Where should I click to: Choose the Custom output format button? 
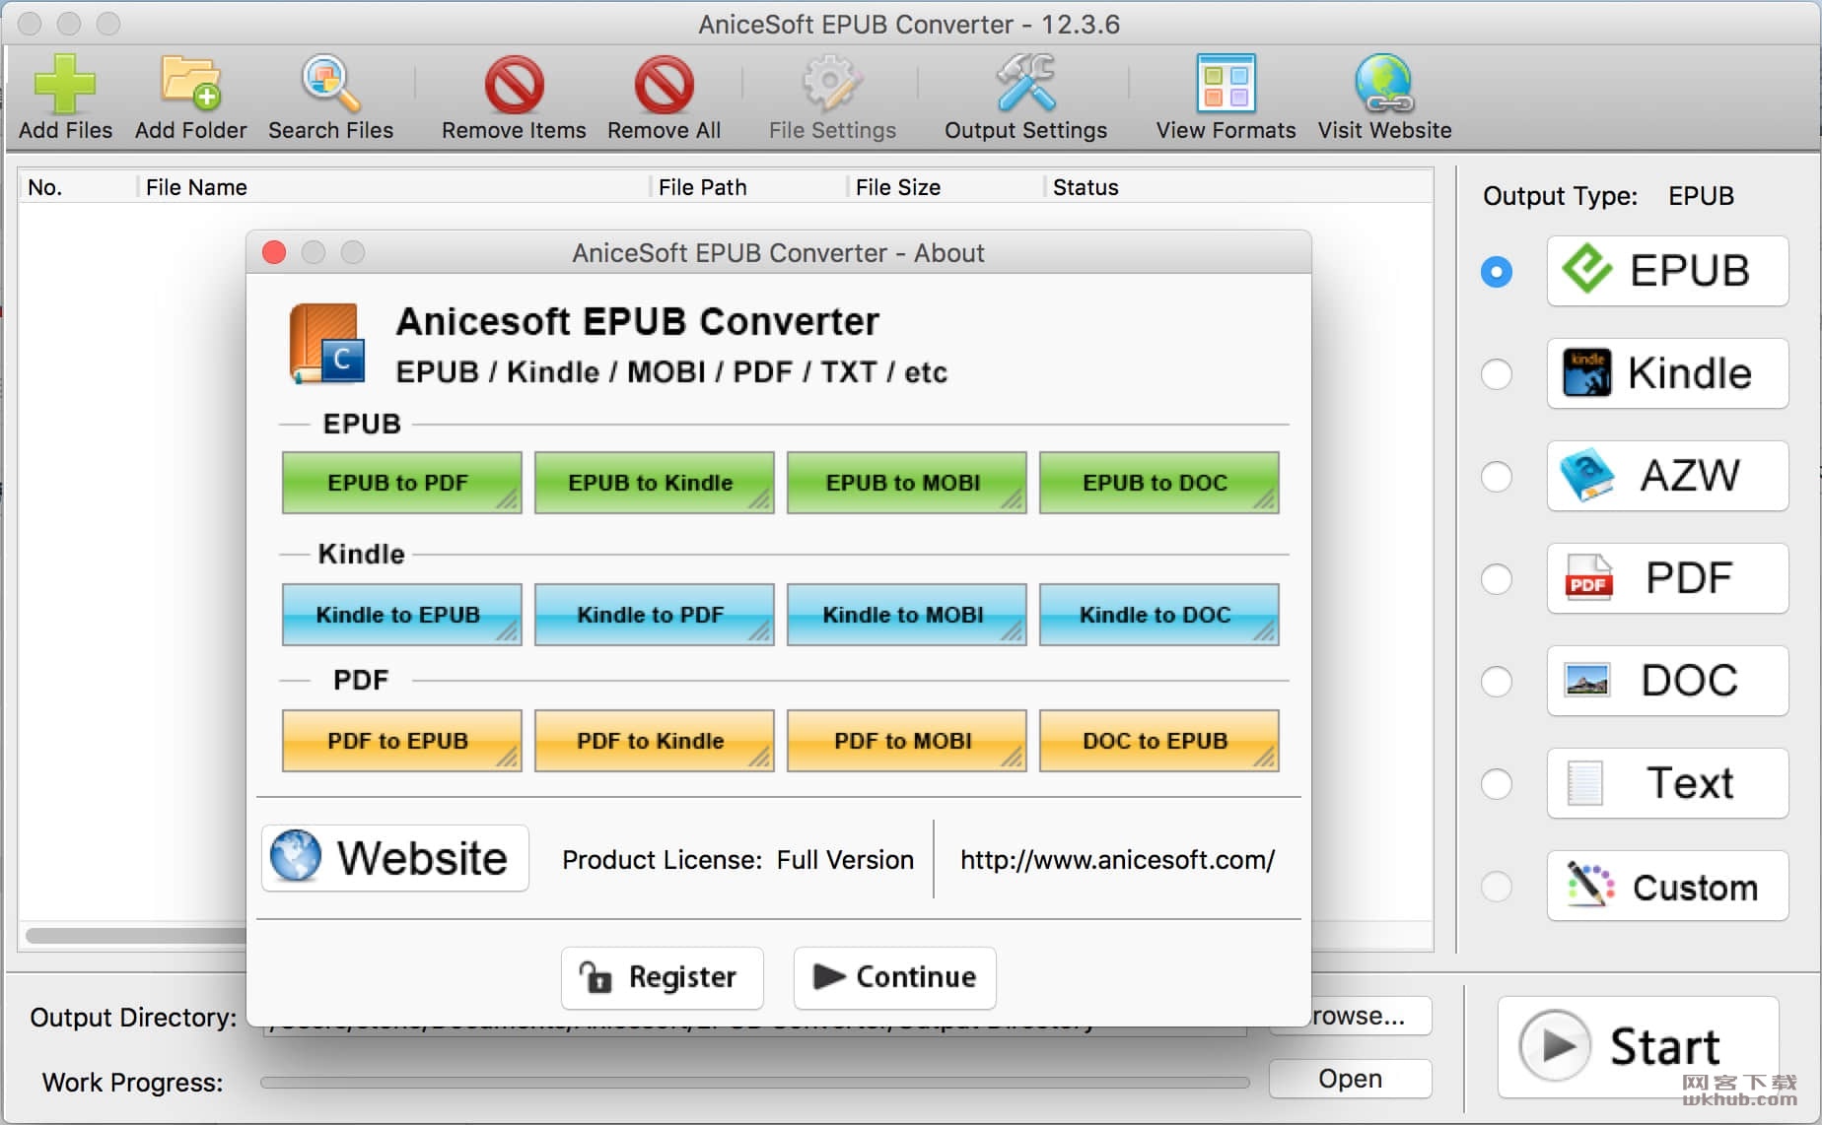point(1667,886)
